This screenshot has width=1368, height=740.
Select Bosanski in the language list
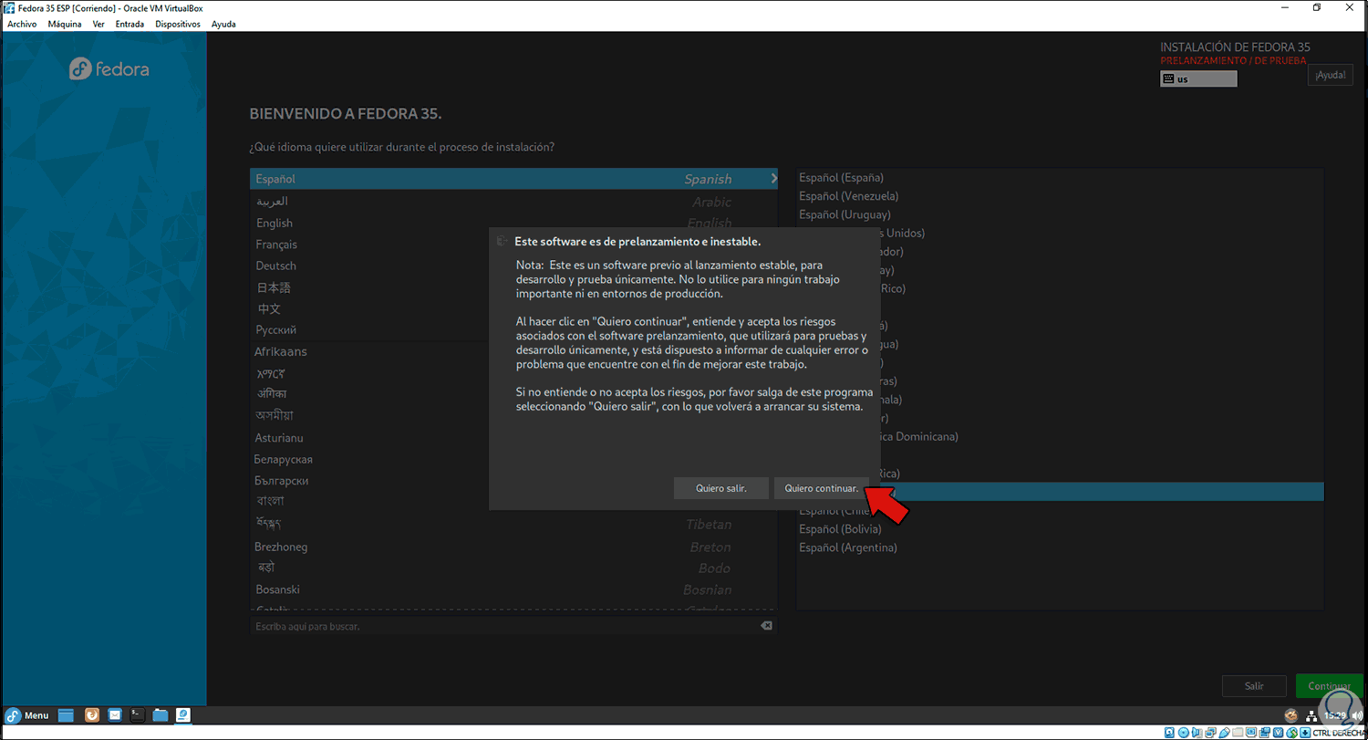[x=513, y=589]
